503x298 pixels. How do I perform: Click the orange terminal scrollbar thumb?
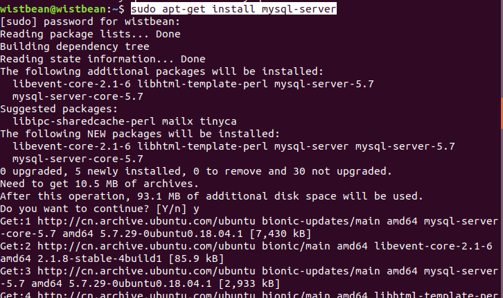[502, 113]
